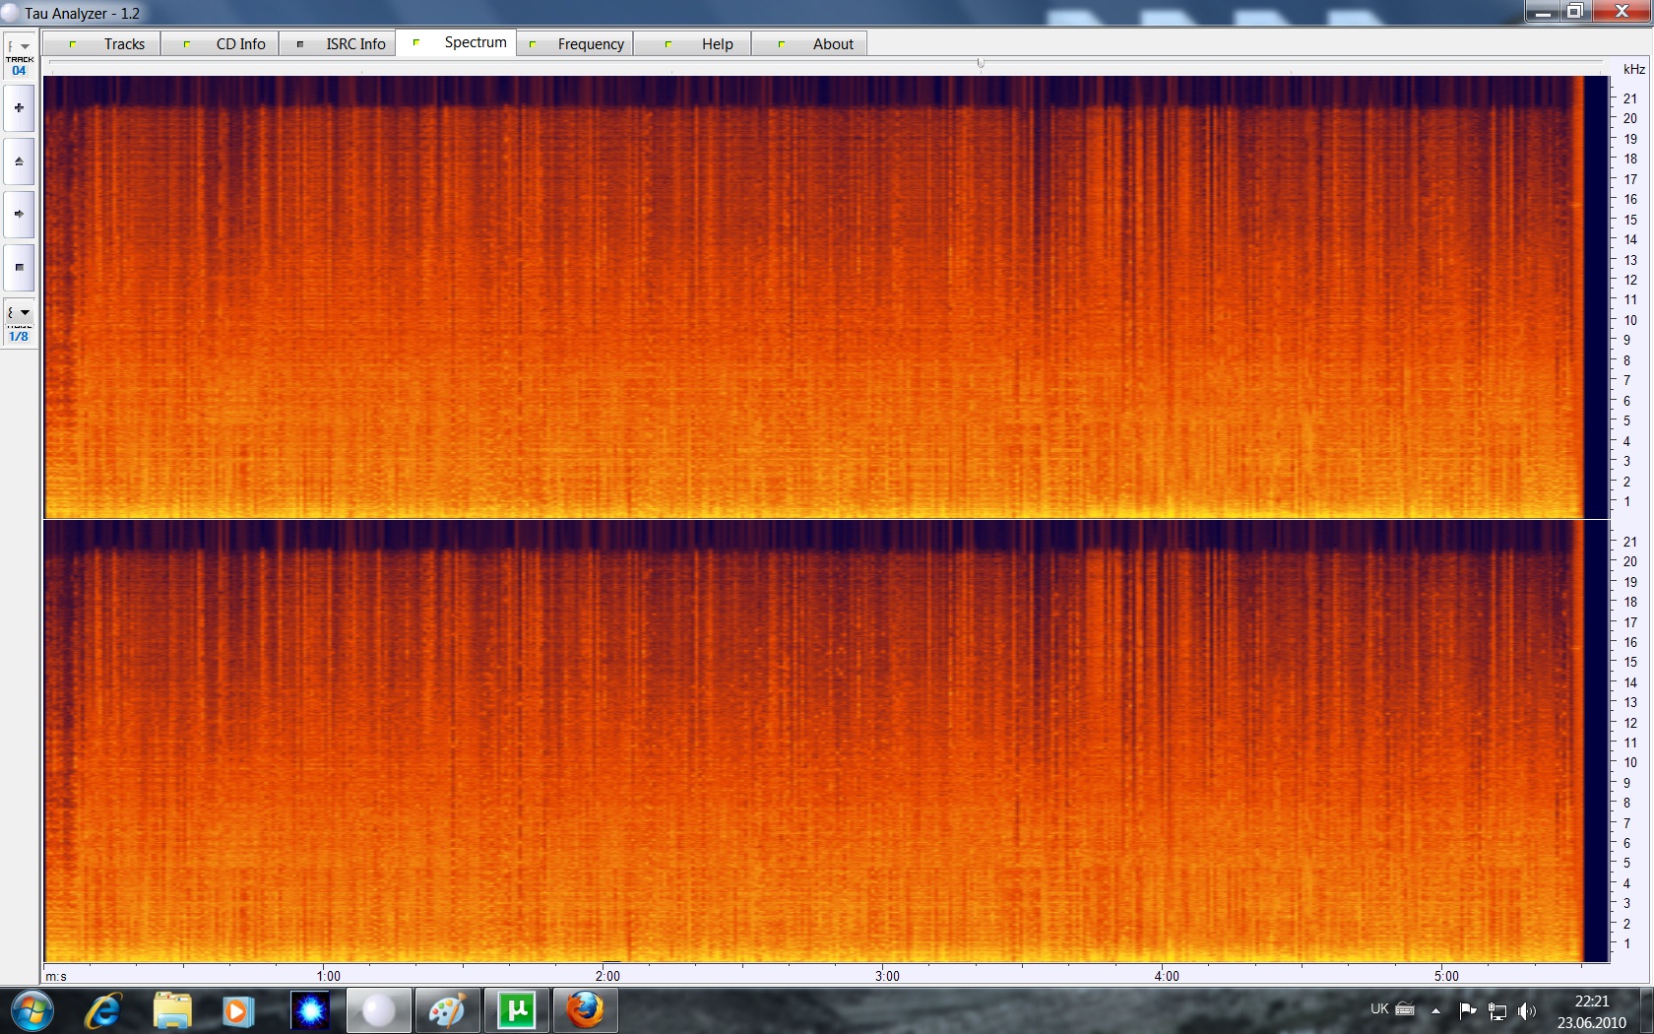
Task: Click the right arrow button in sidebar
Action: tap(19, 214)
